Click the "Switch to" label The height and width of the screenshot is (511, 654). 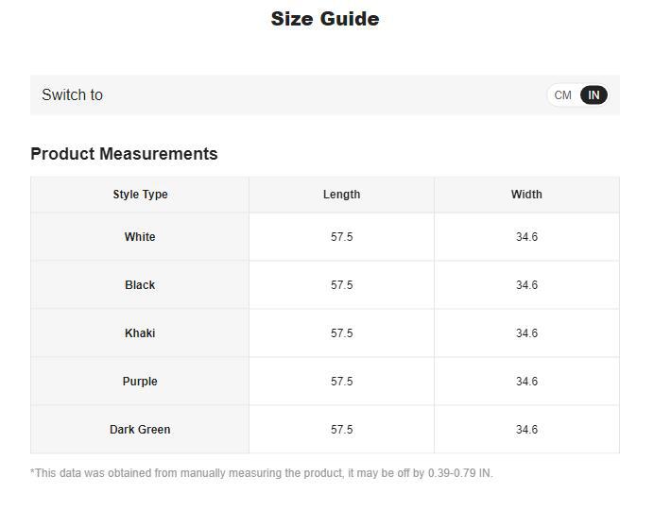click(x=72, y=95)
